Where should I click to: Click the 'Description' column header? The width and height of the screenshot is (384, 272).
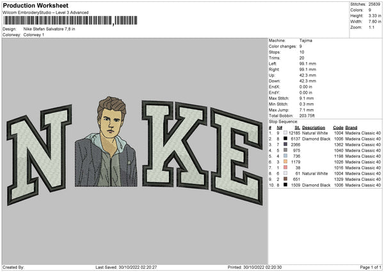pos(314,128)
